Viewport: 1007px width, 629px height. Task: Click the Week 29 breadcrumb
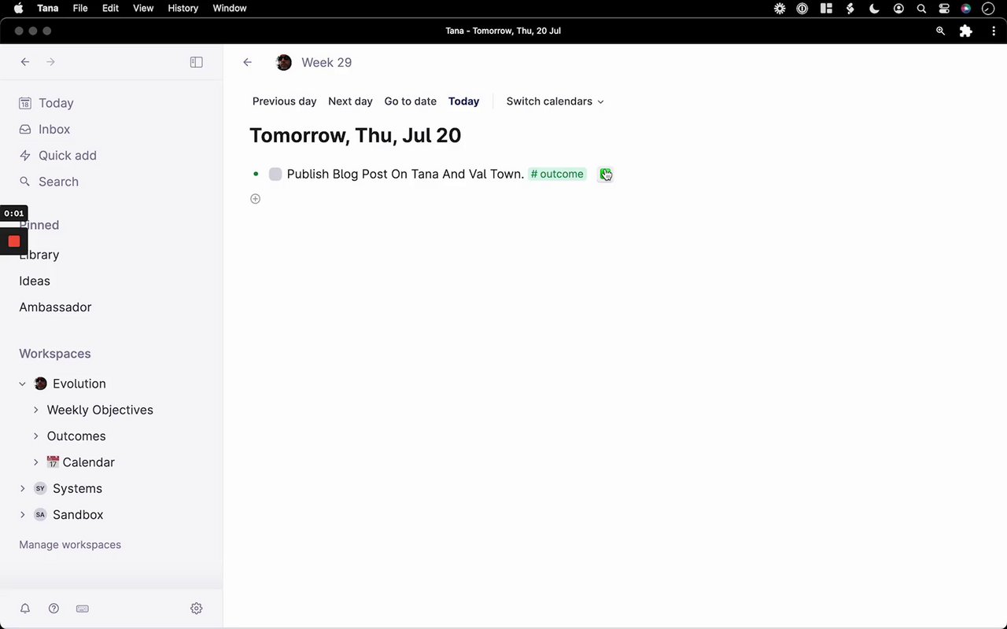[326, 63]
